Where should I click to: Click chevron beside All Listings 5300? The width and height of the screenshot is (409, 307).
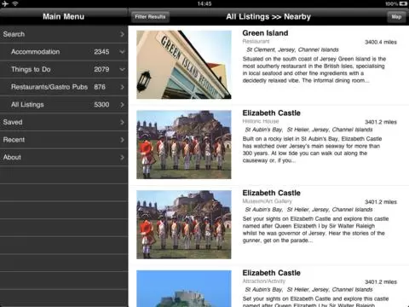(x=122, y=105)
